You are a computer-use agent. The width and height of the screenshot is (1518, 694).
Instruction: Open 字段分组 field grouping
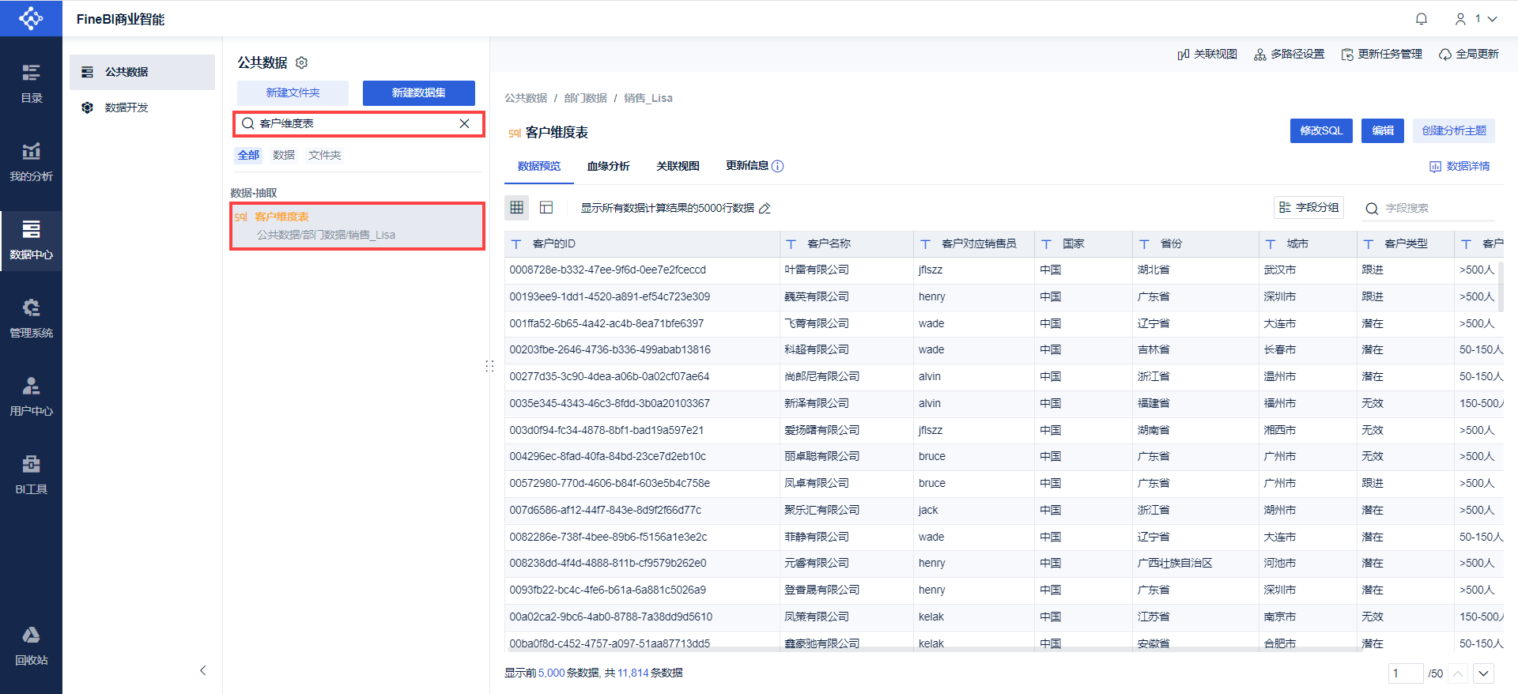(x=1308, y=207)
